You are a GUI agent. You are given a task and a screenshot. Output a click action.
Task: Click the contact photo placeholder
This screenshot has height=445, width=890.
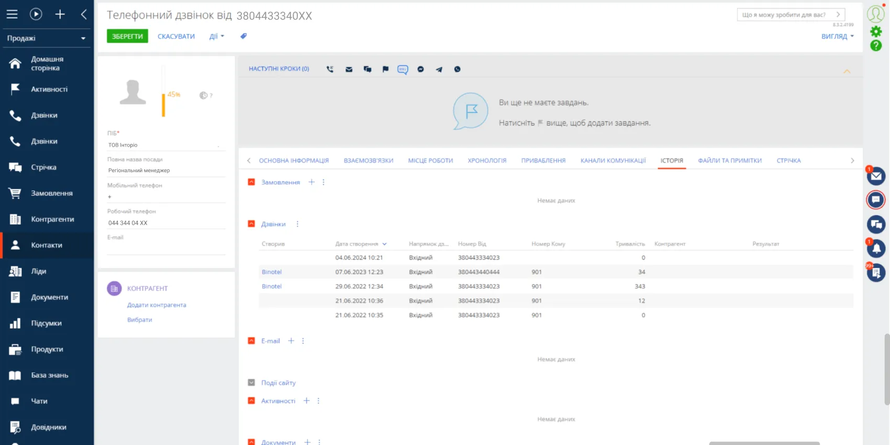(x=133, y=92)
